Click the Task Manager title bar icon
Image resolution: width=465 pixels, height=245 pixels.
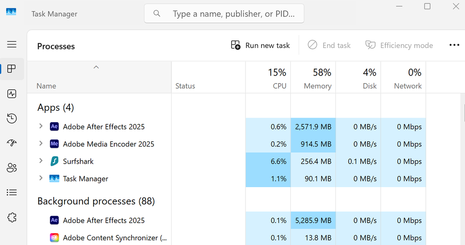pyautogui.click(x=11, y=12)
